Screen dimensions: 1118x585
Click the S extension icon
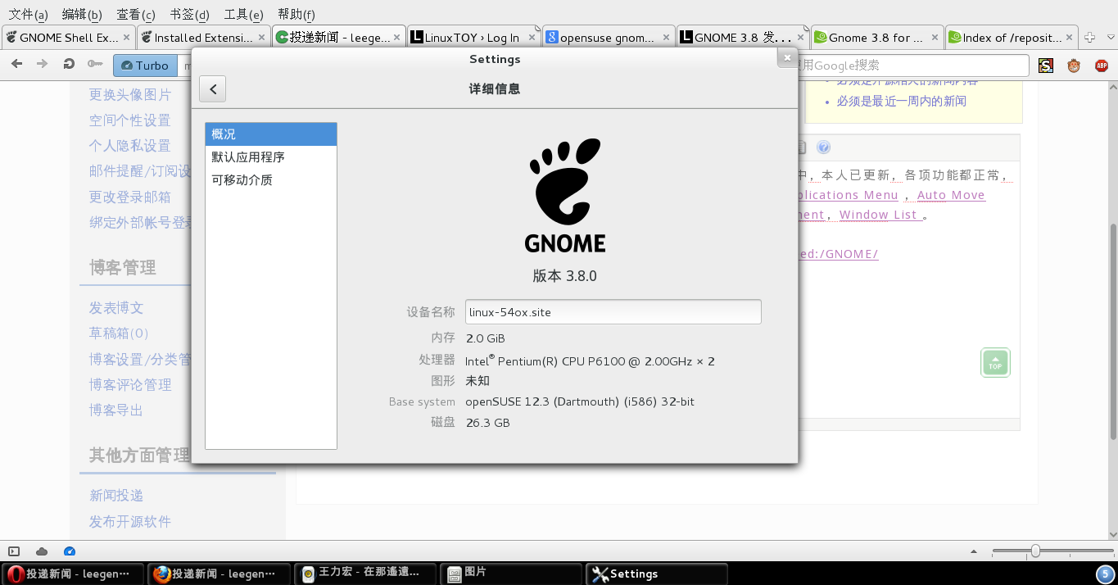pyautogui.click(x=1046, y=66)
